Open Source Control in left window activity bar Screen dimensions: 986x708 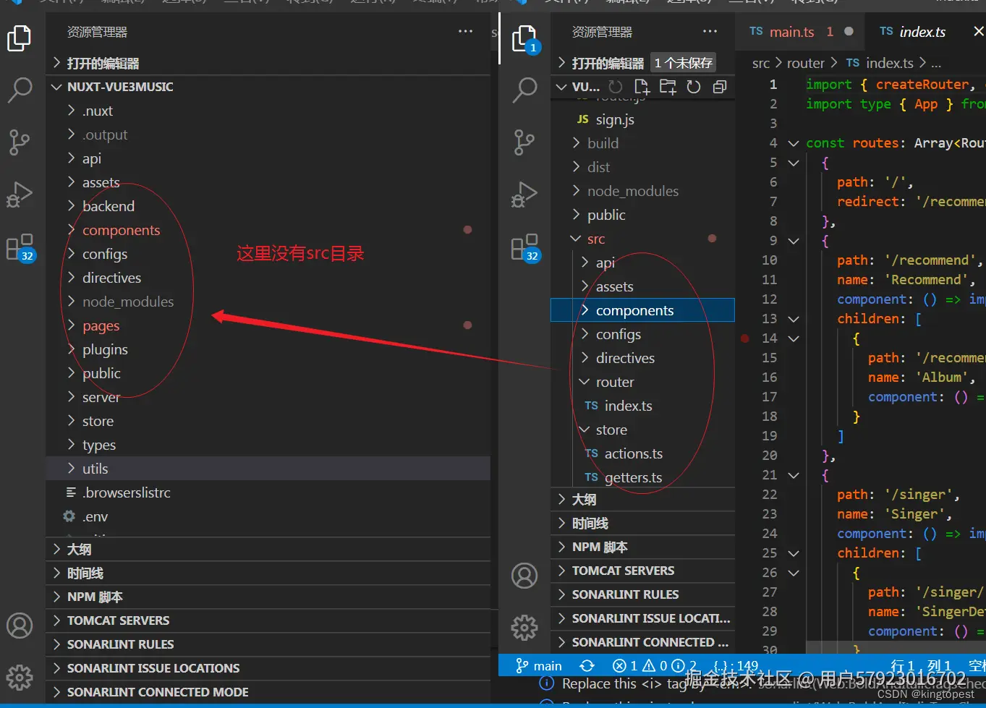(20, 142)
